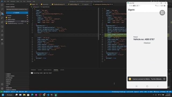Close the package.json working tree tab

[112, 4]
